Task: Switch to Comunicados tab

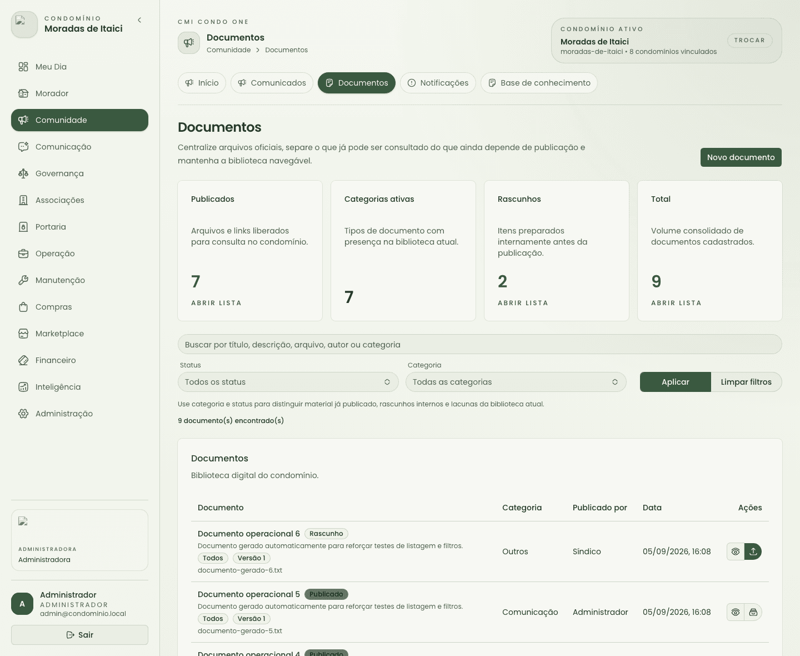Action: point(272,83)
